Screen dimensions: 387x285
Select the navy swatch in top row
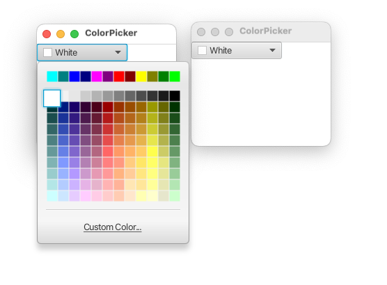tap(86, 76)
